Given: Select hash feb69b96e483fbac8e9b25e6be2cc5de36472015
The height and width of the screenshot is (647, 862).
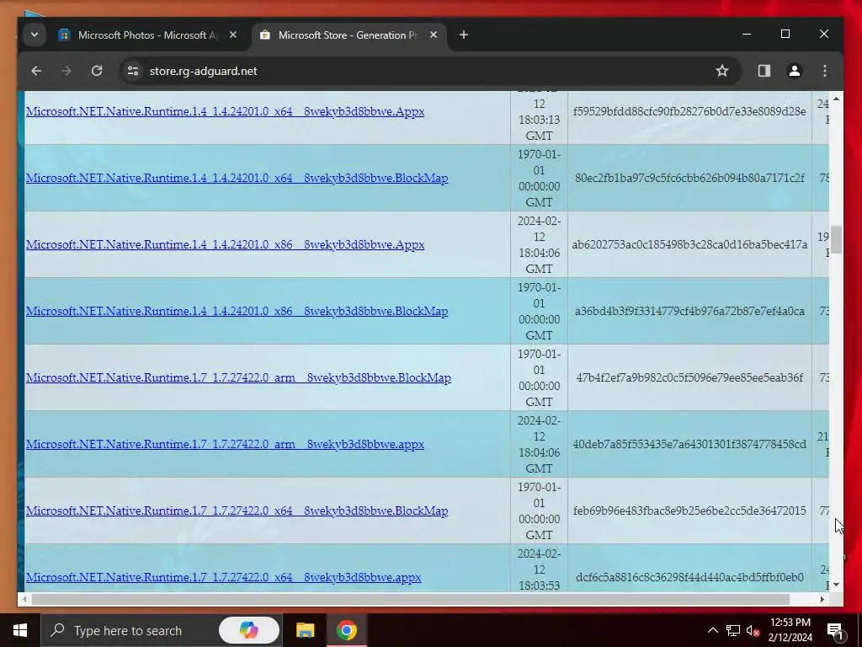Looking at the screenshot, I should [689, 511].
